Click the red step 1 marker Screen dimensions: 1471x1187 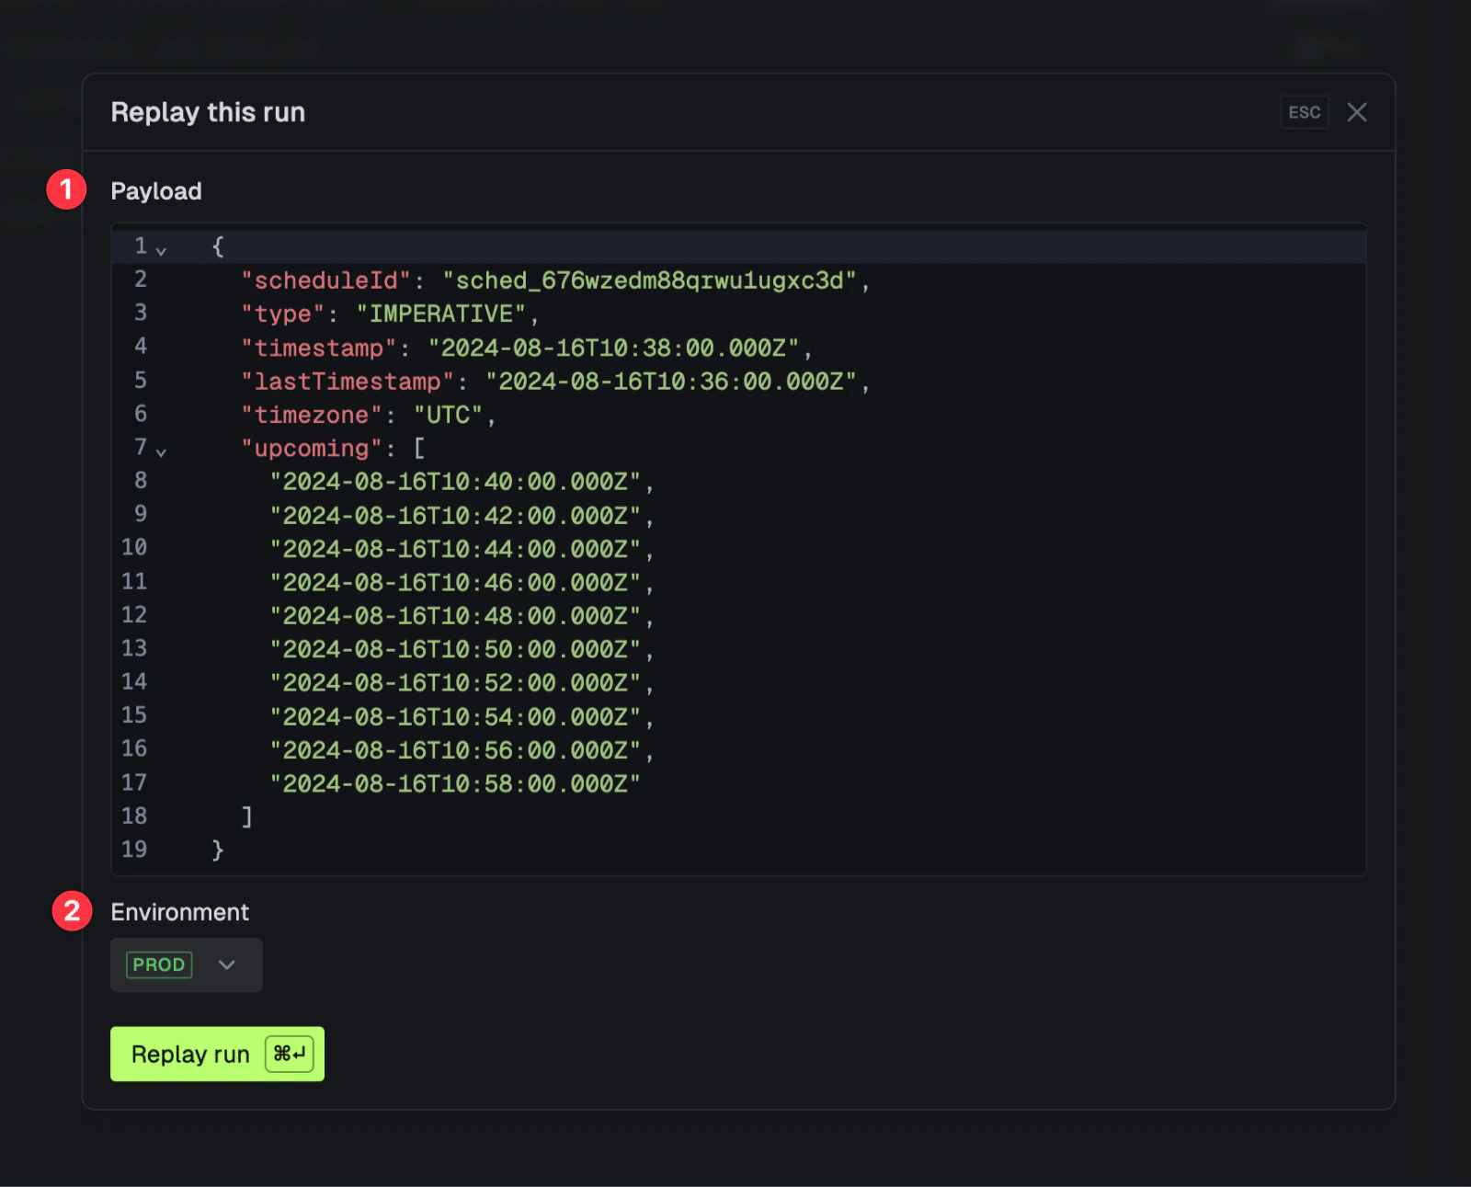[66, 189]
